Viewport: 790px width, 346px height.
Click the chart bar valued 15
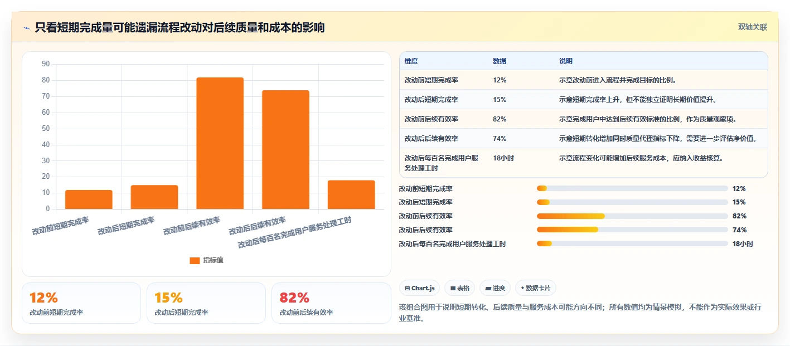click(154, 197)
